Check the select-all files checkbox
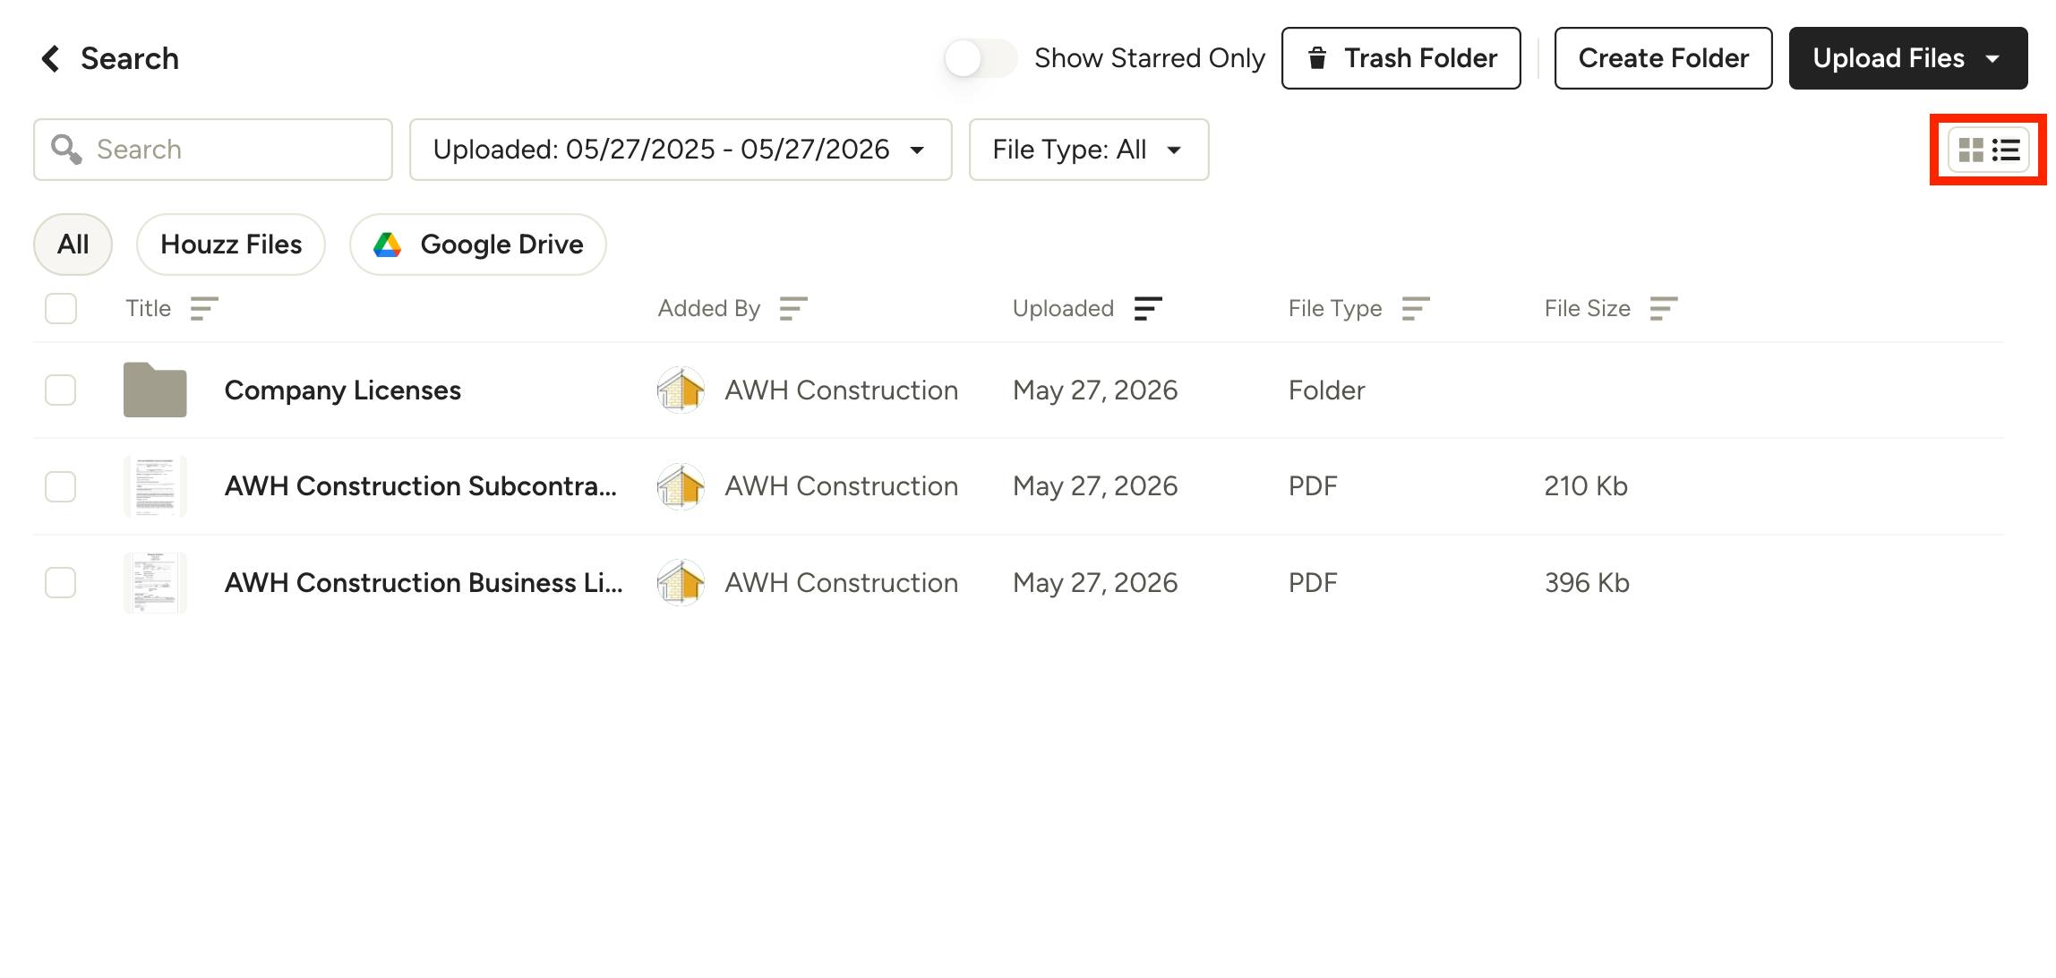2056x978 pixels. [61, 309]
